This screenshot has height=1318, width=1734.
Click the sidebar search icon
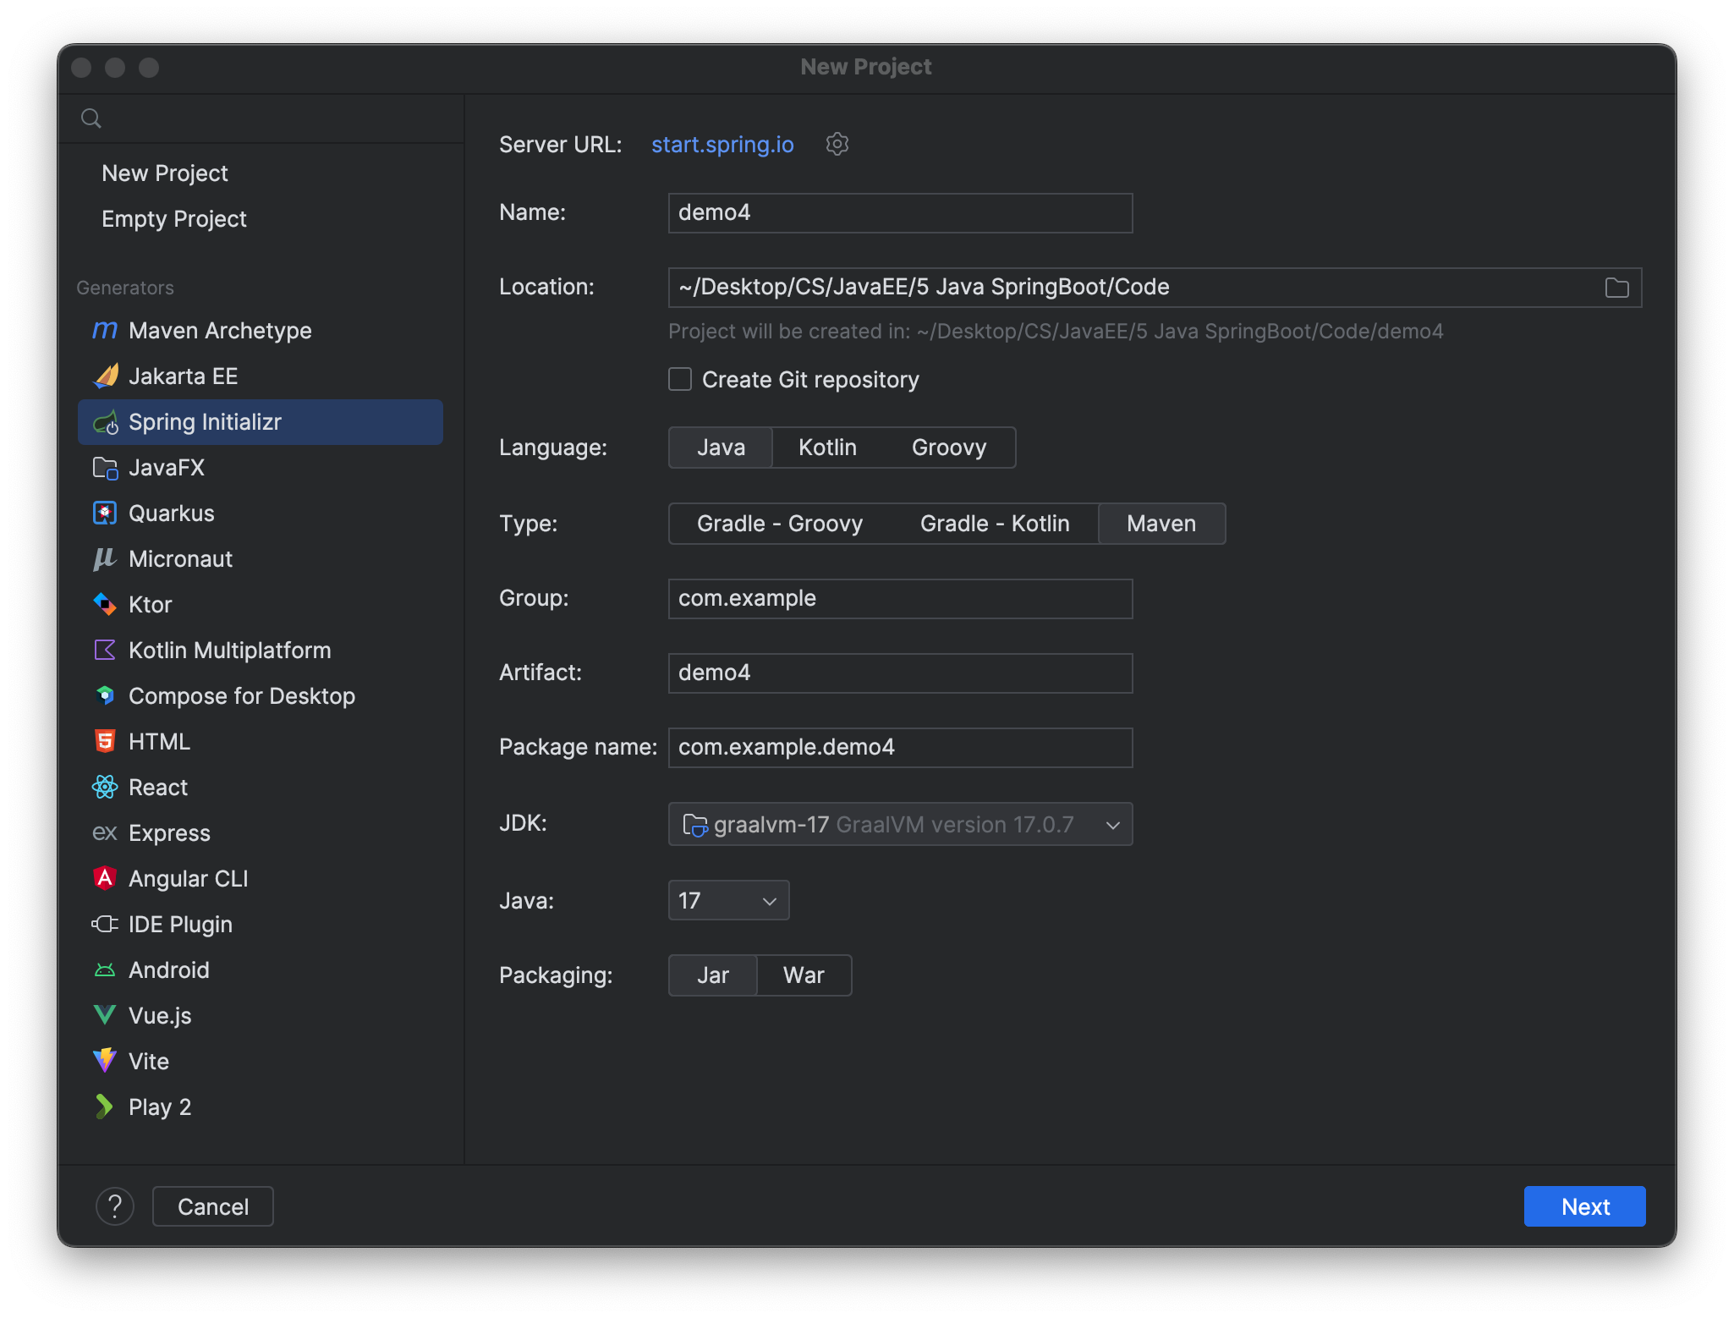[x=91, y=118]
